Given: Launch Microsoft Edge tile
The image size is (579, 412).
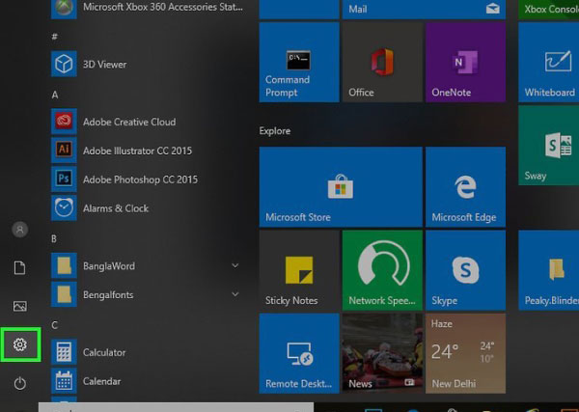Looking at the screenshot, I should (x=466, y=187).
